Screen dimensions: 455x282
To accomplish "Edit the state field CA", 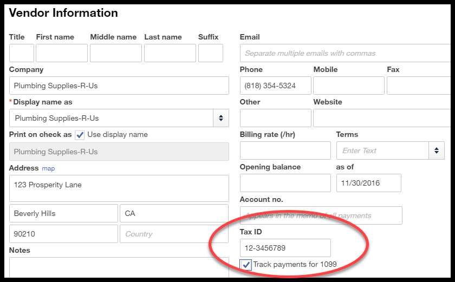I will [174, 213].
